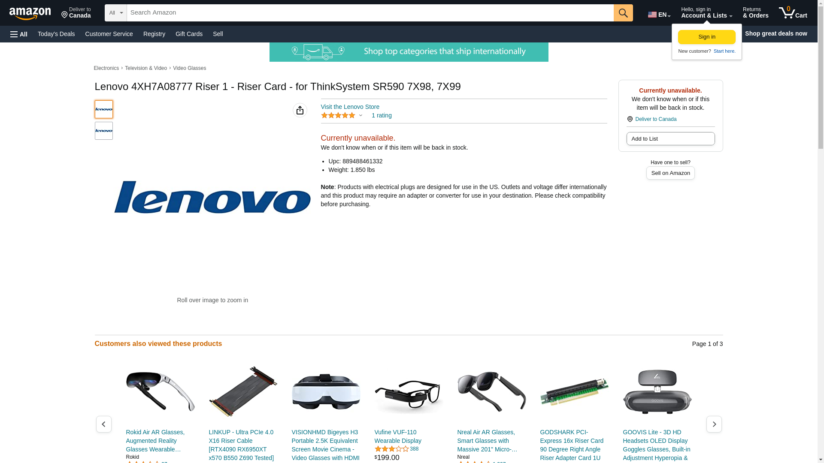The image size is (824, 463).
Task: Expand the star rating breakdown popover
Action: coord(360,115)
